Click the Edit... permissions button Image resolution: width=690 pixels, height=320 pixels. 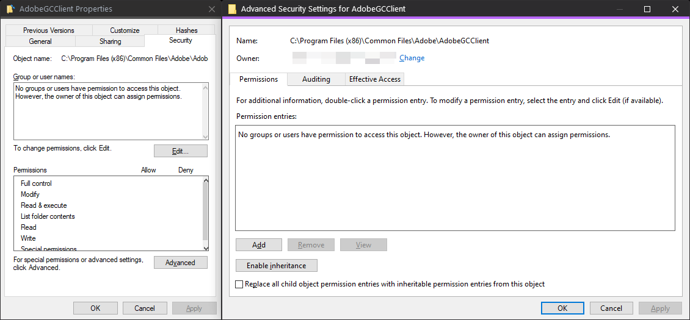(x=180, y=151)
